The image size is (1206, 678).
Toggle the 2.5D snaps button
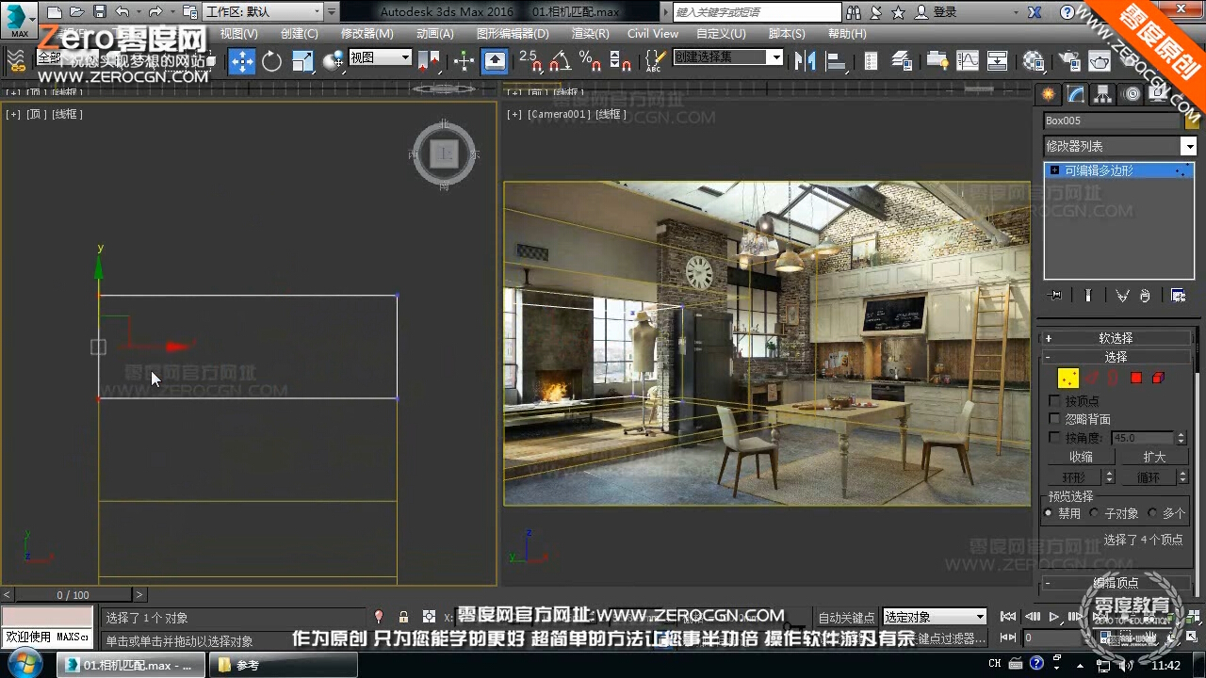coord(530,61)
